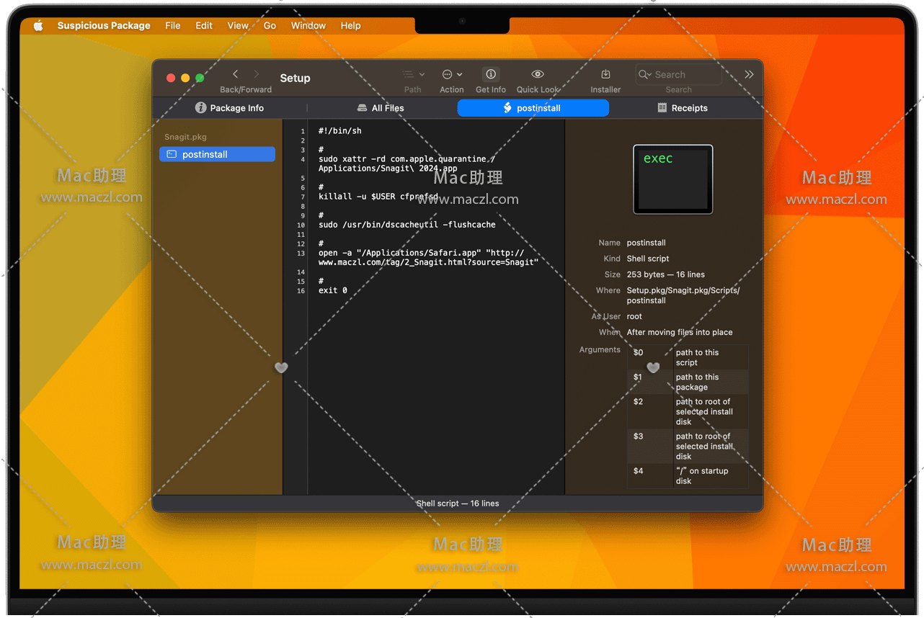
Task: Select postinstall script in sidebar
Action: pos(217,154)
